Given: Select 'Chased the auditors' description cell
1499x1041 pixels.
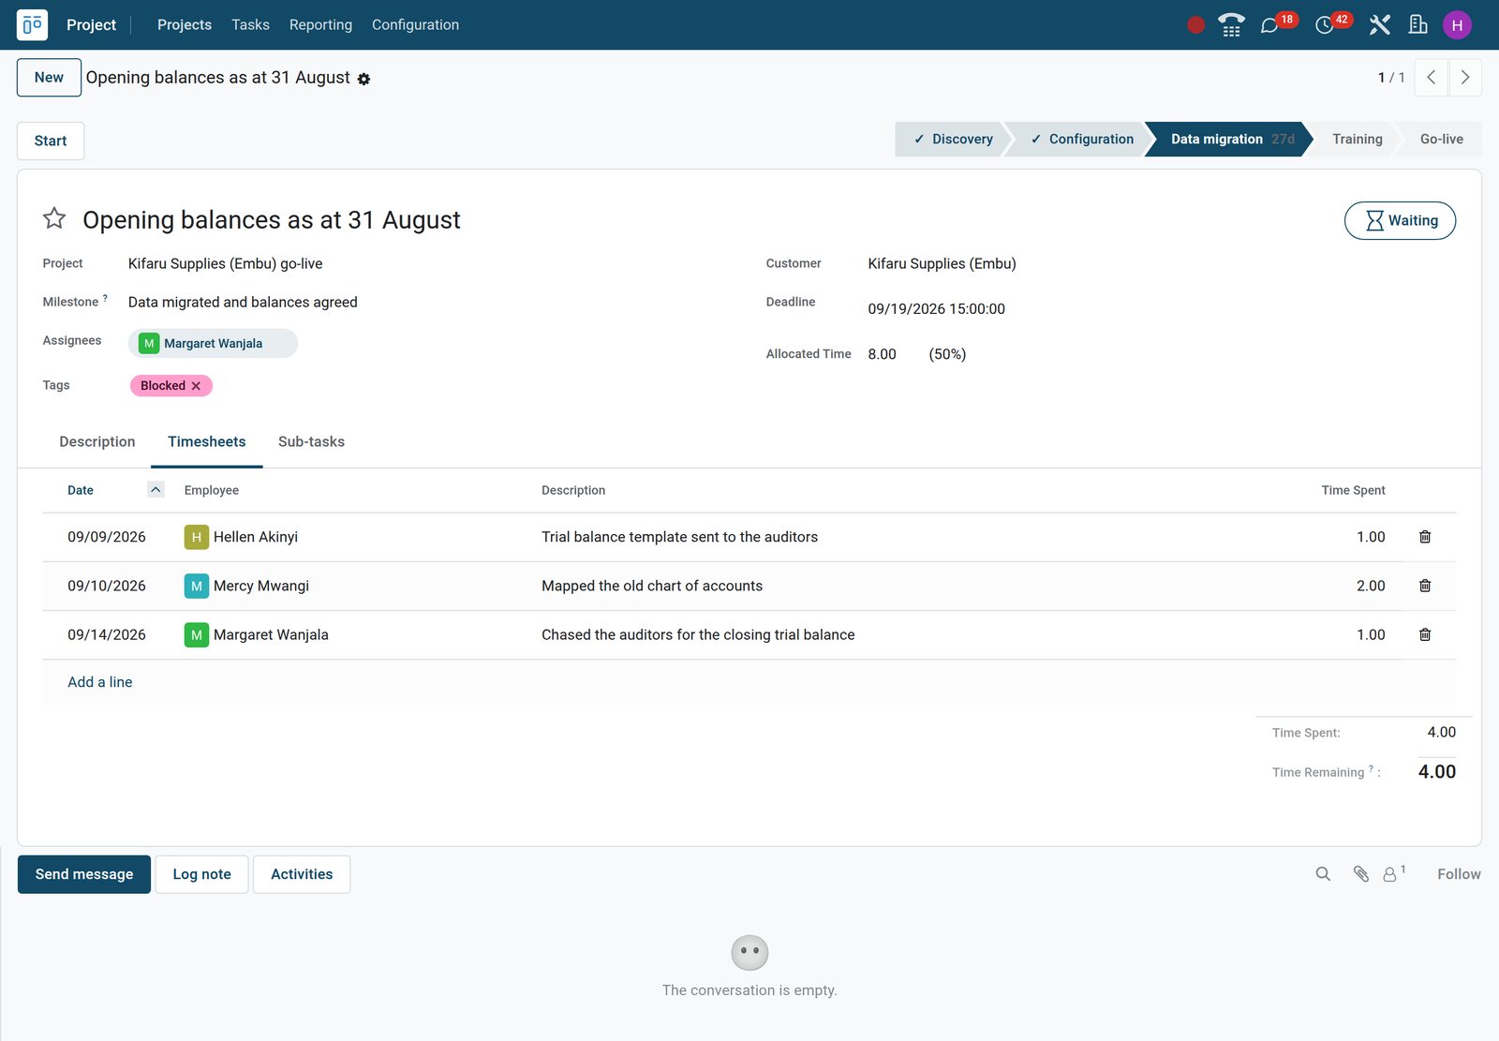Looking at the screenshot, I should pyautogui.click(x=698, y=634).
